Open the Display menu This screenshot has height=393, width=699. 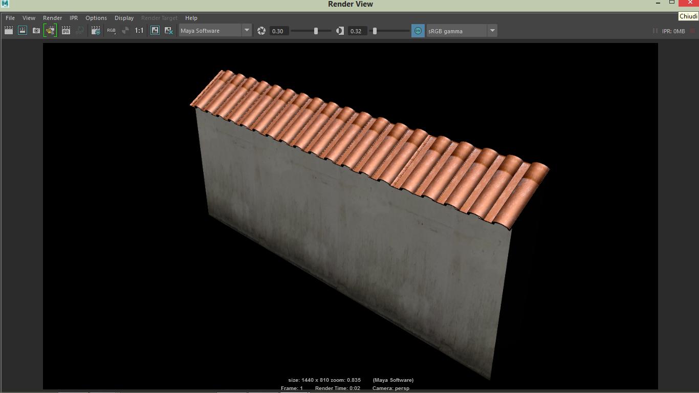[x=124, y=18]
